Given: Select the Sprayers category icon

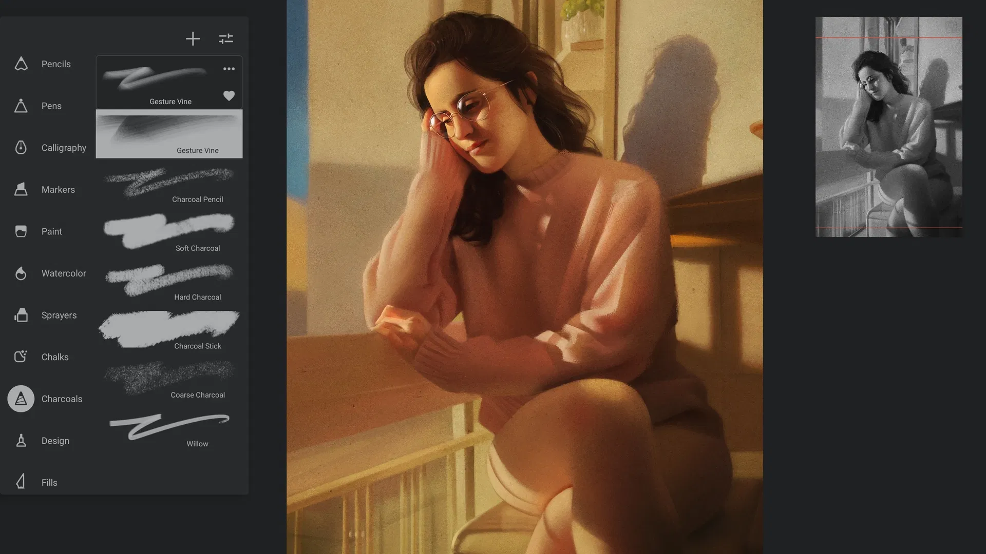Looking at the screenshot, I should coord(21,315).
